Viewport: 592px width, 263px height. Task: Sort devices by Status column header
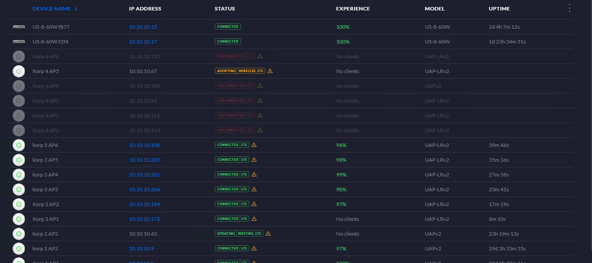[225, 9]
